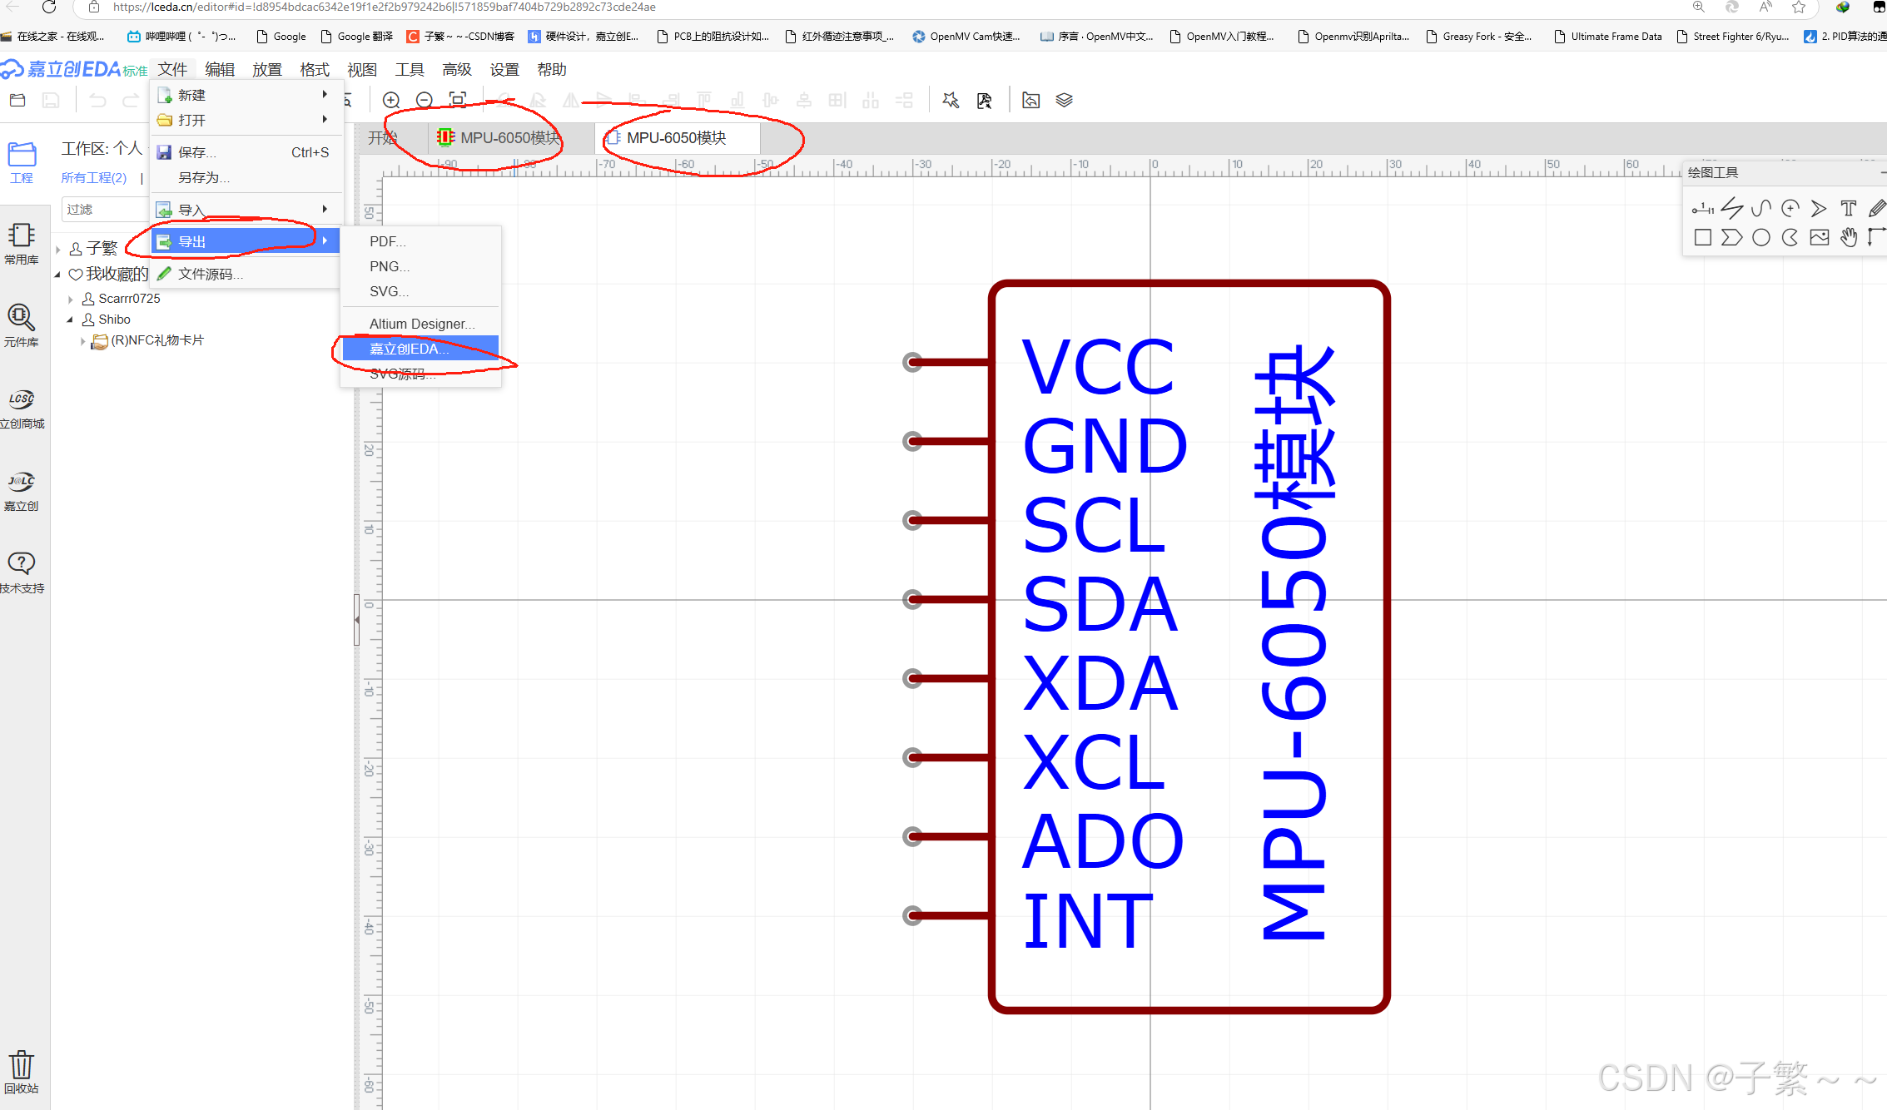The image size is (1887, 1110).
Task: Expand the Scarrr0725 tree node
Action: 71,299
